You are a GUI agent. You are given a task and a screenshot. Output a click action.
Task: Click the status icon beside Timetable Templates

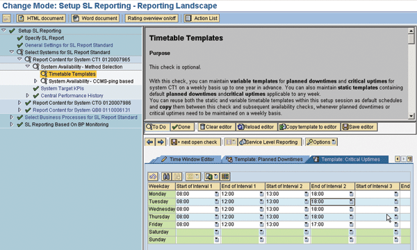coord(44,74)
